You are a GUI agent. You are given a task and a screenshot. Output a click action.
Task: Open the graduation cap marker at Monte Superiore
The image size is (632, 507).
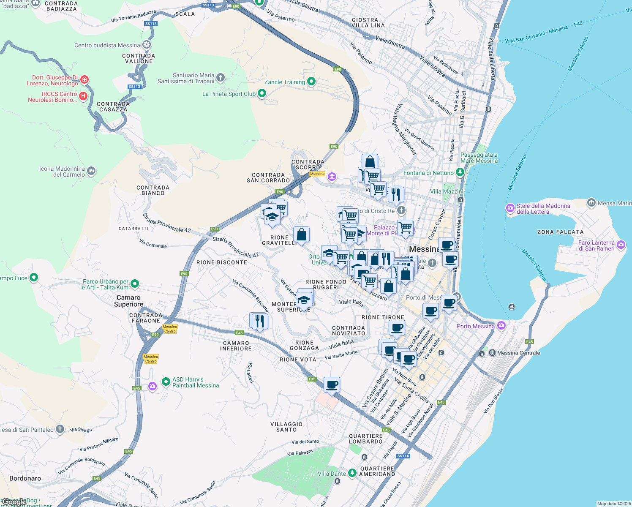(304, 300)
